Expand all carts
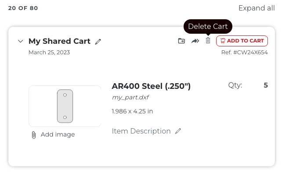This screenshot has width=289, height=176. pos(256,8)
